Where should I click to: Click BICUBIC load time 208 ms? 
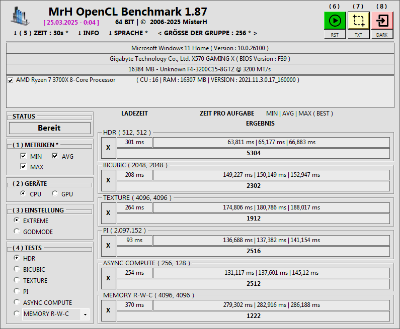(134, 175)
